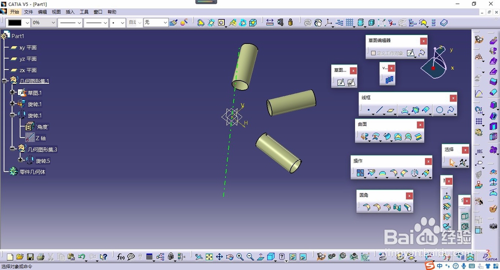
Task: Toggle the 定义工作对象 checkbox
Action: click(373, 53)
